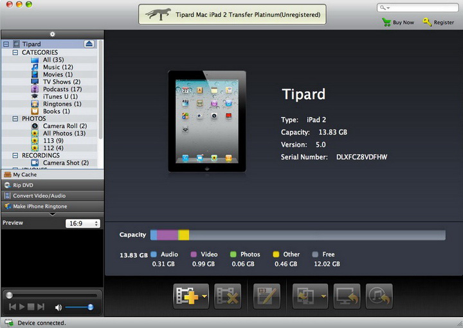Click the TV Shows monitor icon
Screen dimensions: 463x328
[35, 82]
